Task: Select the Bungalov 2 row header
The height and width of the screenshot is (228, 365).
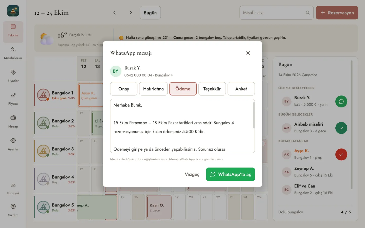Action: coord(56,123)
